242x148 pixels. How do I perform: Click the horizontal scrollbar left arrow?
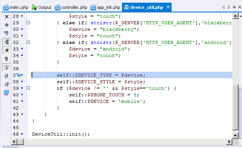click(x=14, y=141)
